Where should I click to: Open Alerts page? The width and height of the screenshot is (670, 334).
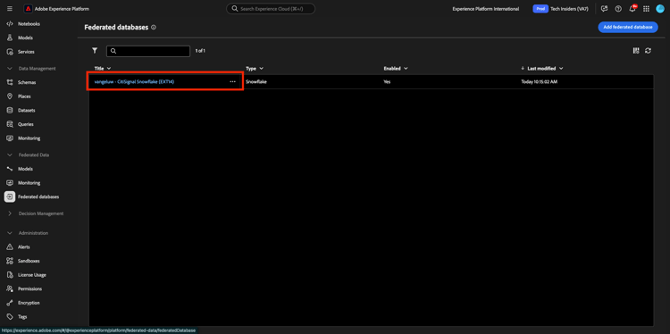(x=24, y=246)
